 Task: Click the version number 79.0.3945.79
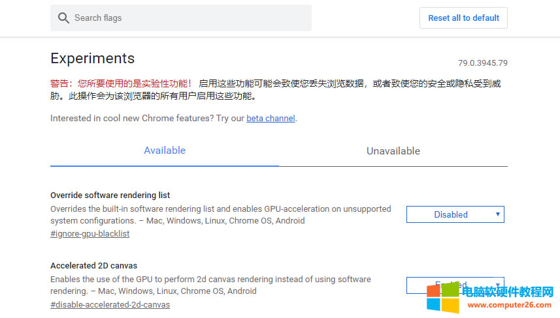(x=482, y=63)
